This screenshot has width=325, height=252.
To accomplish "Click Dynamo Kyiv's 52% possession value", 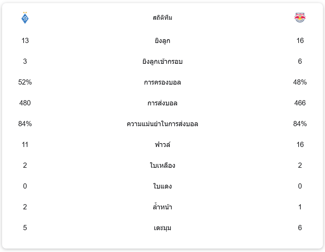I will [25, 82].
